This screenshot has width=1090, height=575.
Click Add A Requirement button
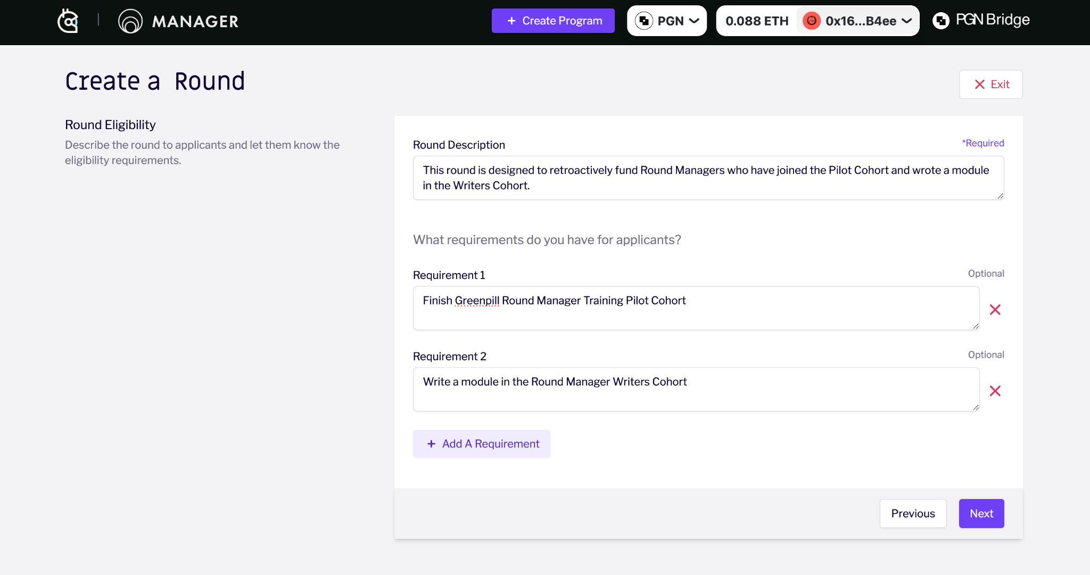(x=482, y=444)
